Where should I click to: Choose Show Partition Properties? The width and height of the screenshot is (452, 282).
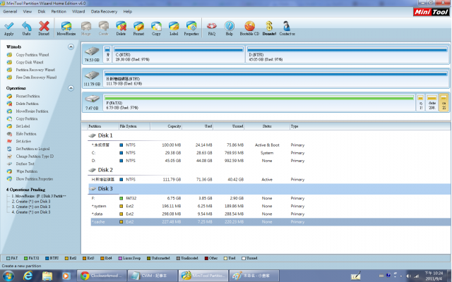click(35, 178)
